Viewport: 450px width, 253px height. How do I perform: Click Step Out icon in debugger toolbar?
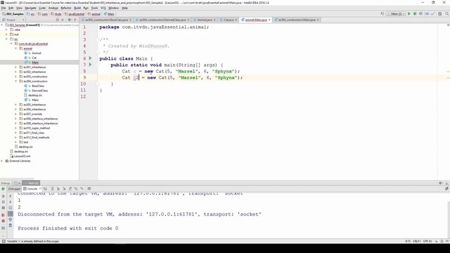click(70, 189)
